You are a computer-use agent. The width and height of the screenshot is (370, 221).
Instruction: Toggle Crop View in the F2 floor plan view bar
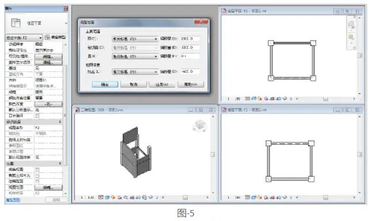[272, 99]
